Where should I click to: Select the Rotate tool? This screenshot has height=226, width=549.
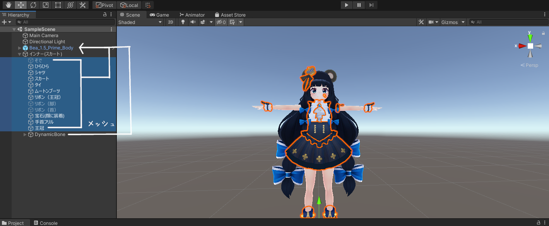pos(33,5)
